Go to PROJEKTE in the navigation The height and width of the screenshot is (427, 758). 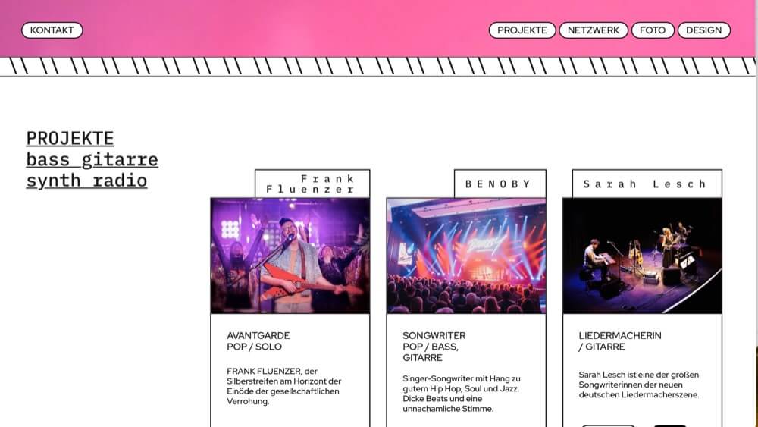click(522, 30)
